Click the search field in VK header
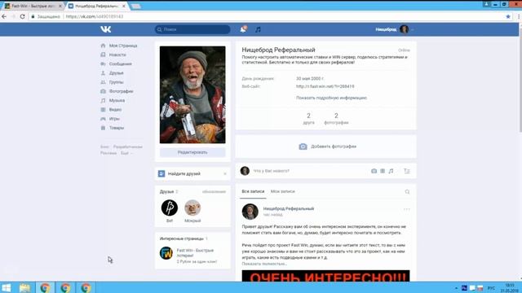The height and width of the screenshot is (293, 522). (x=192, y=29)
